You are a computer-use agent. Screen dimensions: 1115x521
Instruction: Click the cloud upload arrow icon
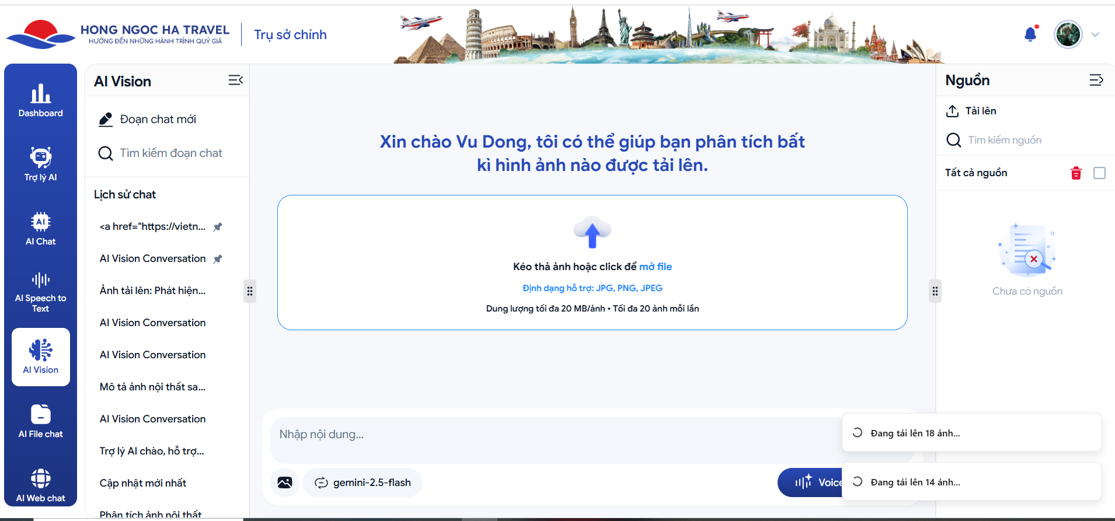pyautogui.click(x=592, y=232)
